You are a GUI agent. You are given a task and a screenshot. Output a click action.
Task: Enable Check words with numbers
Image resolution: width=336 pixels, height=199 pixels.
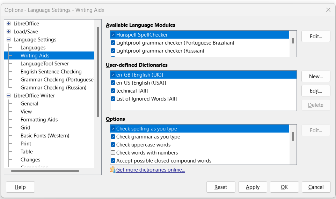[x=113, y=153]
